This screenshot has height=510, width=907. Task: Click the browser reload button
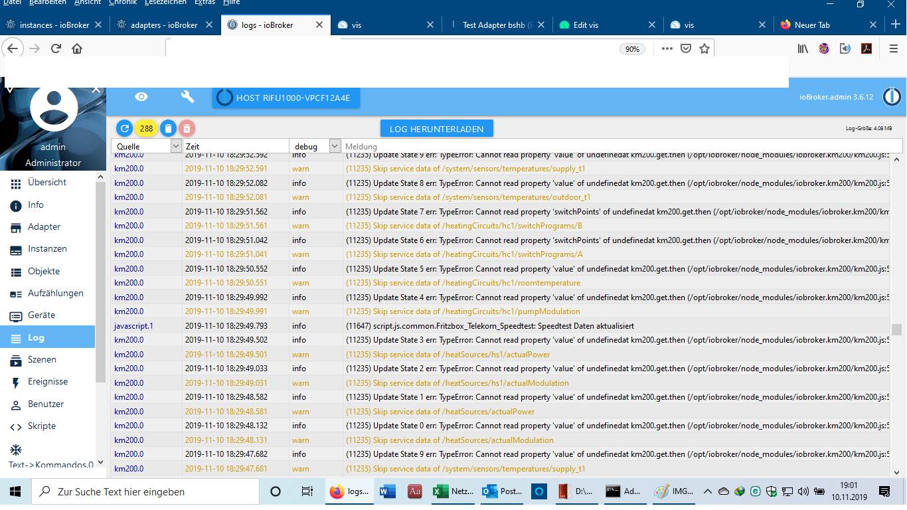tap(56, 48)
